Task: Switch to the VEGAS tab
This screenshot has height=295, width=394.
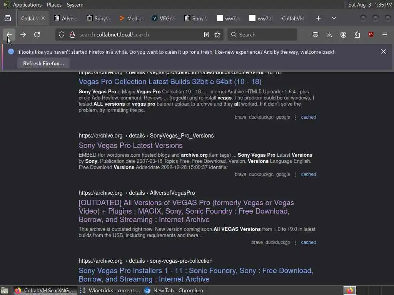Action: pyautogui.click(x=163, y=18)
